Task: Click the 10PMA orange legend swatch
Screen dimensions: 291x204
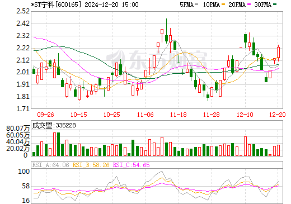Action: pyautogui.click(x=223, y=4)
